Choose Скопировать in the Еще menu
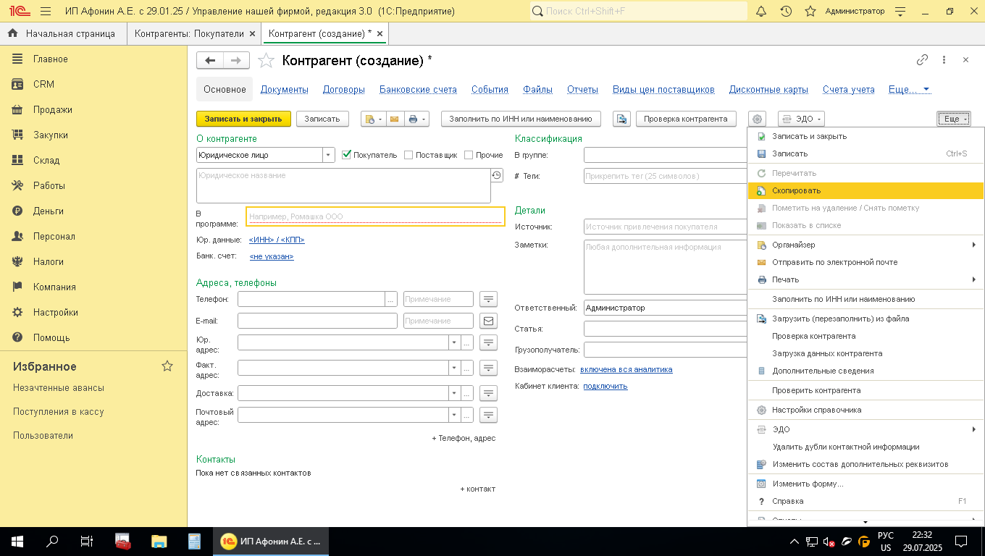This screenshot has width=985, height=556. (x=865, y=190)
